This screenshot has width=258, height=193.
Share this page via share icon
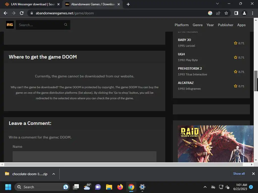coord(218,13)
